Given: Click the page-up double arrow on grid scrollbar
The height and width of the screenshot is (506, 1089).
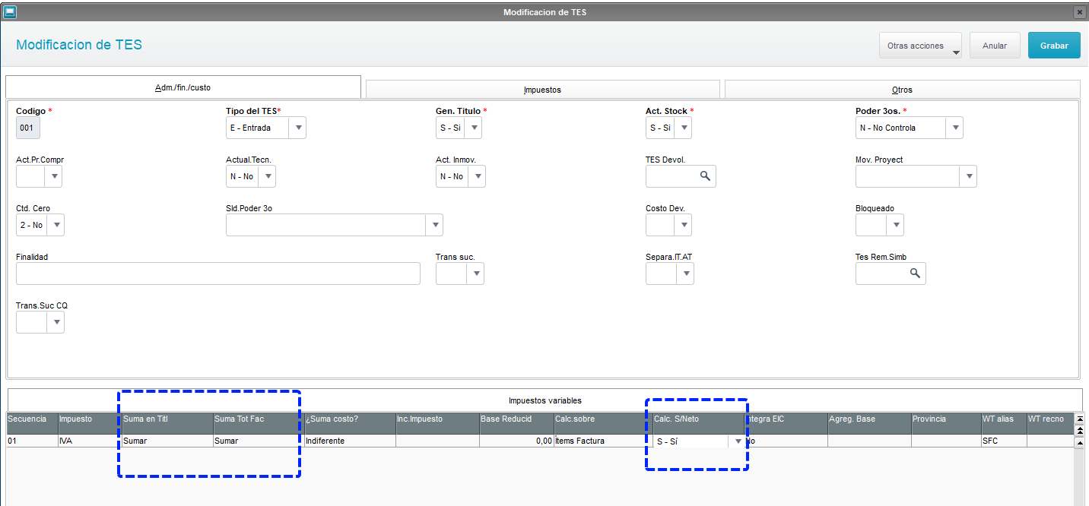Looking at the screenshot, I should pyautogui.click(x=1080, y=430).
